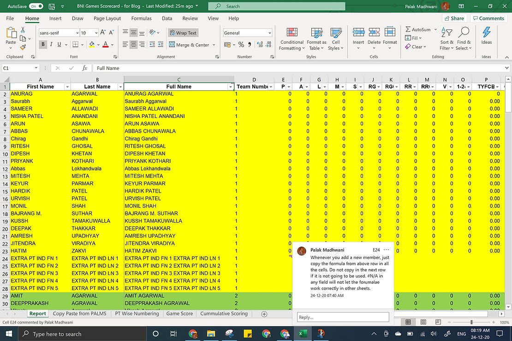512x341 pixels.
Task: Open the Formulas ribbon tab
Action: click(x=141, y=18)
